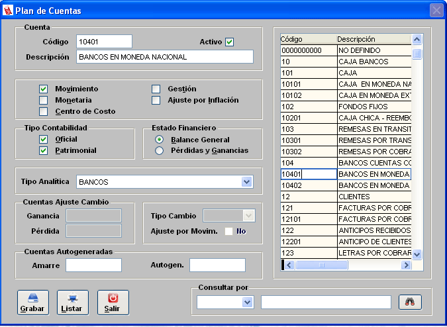Save the account with Grabar button
Image resolution: width=447 pixels, height=327 pixels.
tap(33, 303)
